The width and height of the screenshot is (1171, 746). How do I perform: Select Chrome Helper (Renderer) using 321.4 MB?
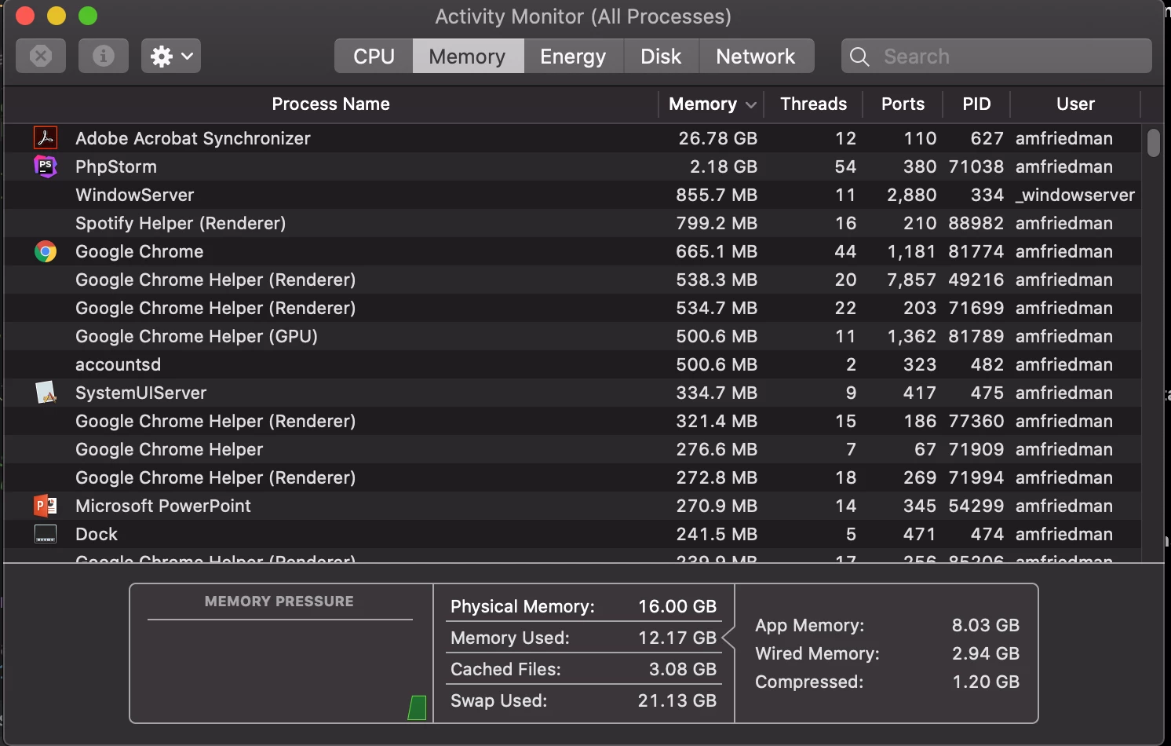572,421
